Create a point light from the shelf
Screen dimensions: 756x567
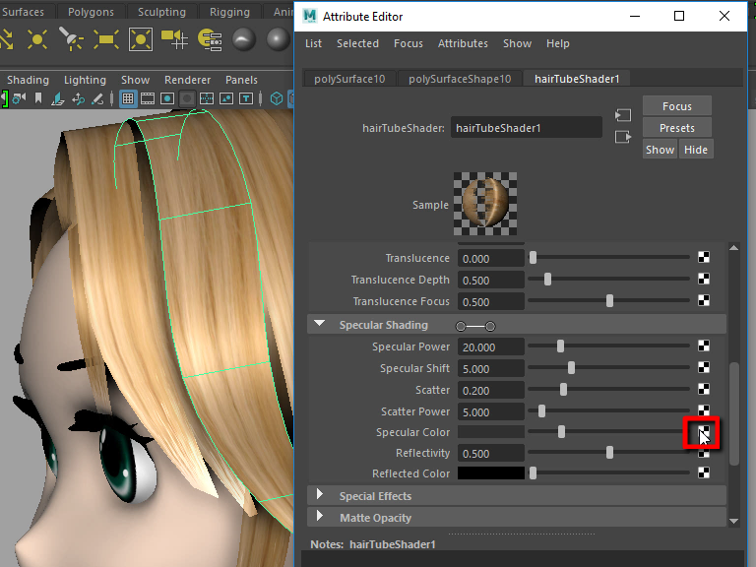coord(37,39)
